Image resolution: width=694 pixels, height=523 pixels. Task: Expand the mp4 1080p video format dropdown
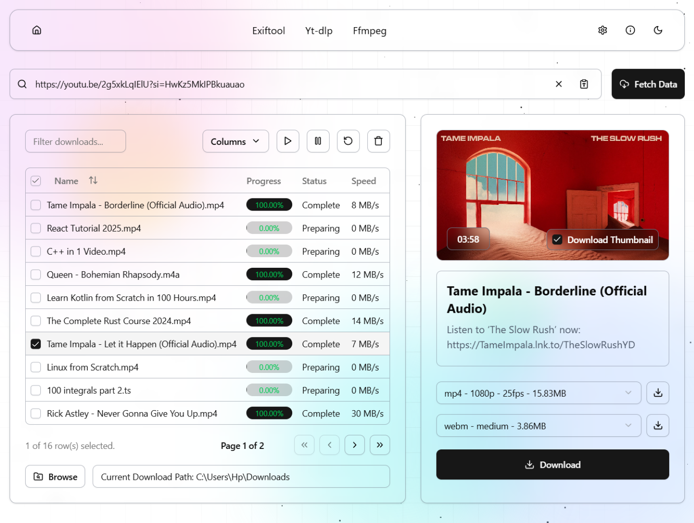[538, 393]
